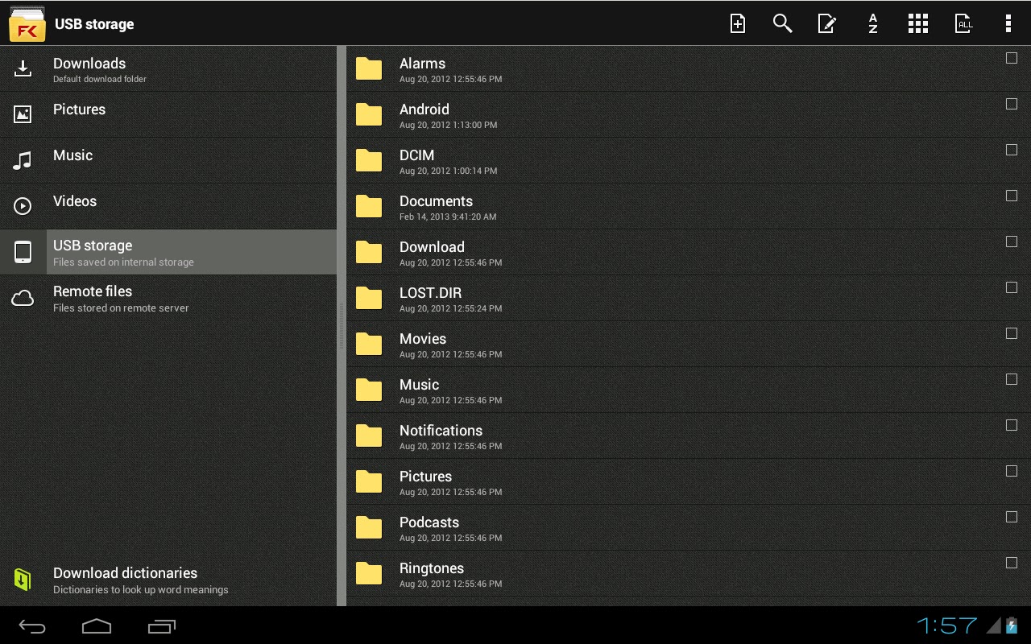Tap the battery charging status icon
Image resolution: width=1031 pixels, height=644 pixels.
1012,625
